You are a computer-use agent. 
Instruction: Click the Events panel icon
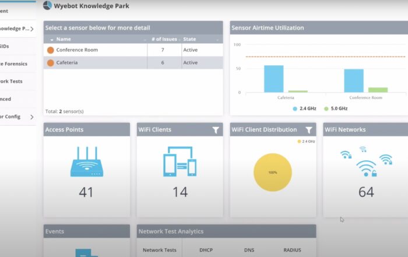(x=87, y=253)
